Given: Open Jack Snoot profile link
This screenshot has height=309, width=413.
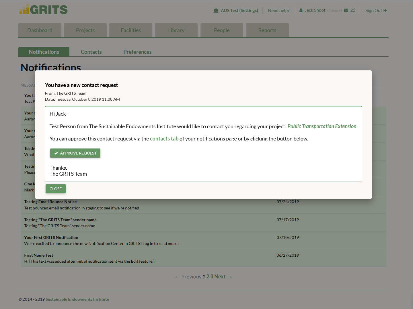Looking at the screenshot, I should 315,10.
